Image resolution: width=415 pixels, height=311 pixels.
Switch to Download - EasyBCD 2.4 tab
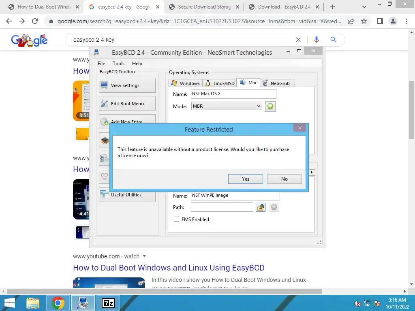point(284,7)
